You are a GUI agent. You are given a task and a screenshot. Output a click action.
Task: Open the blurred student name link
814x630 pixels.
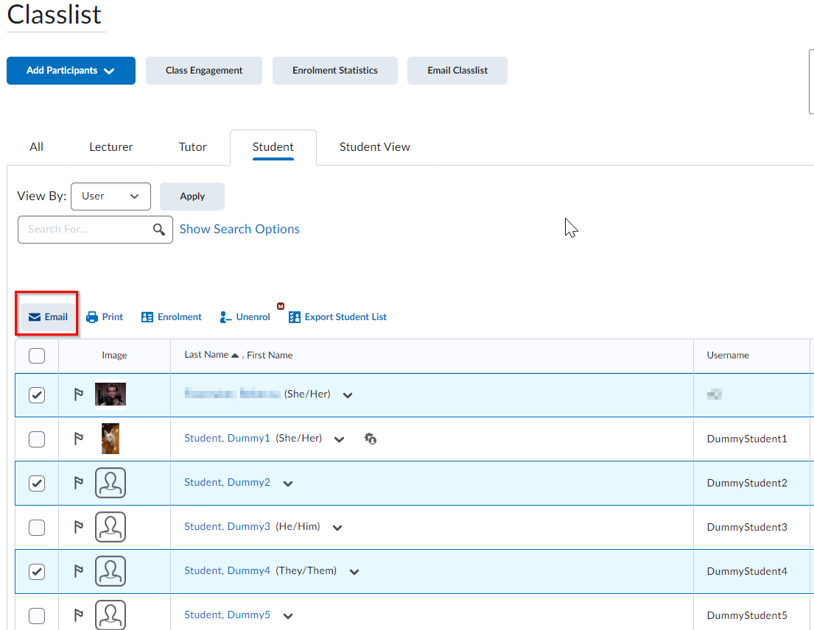point(233,394)
